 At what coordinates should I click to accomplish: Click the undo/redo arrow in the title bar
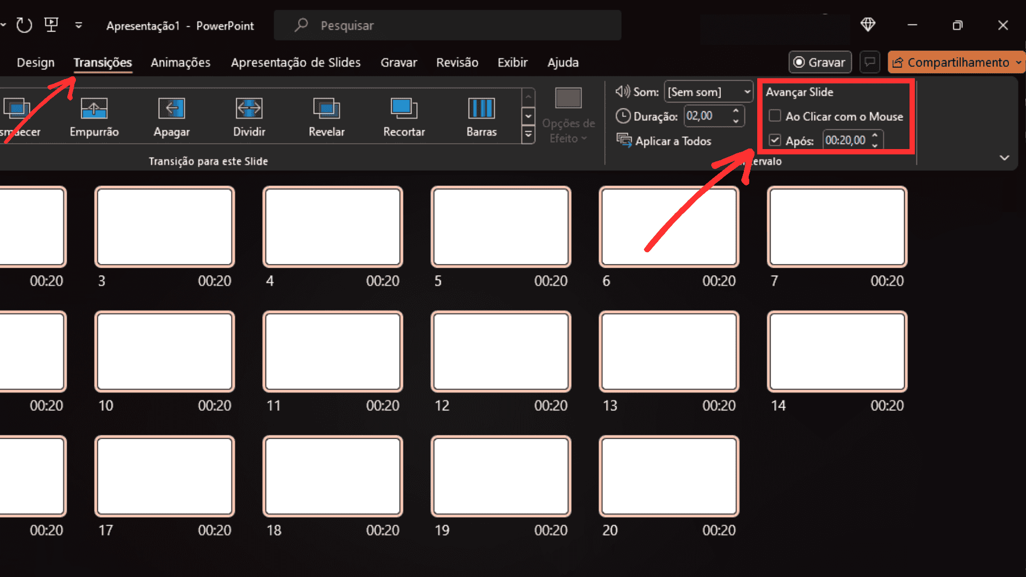coord(24,25)
